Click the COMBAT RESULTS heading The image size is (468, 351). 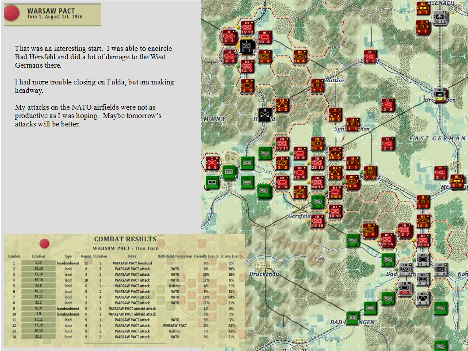(125, 239)
